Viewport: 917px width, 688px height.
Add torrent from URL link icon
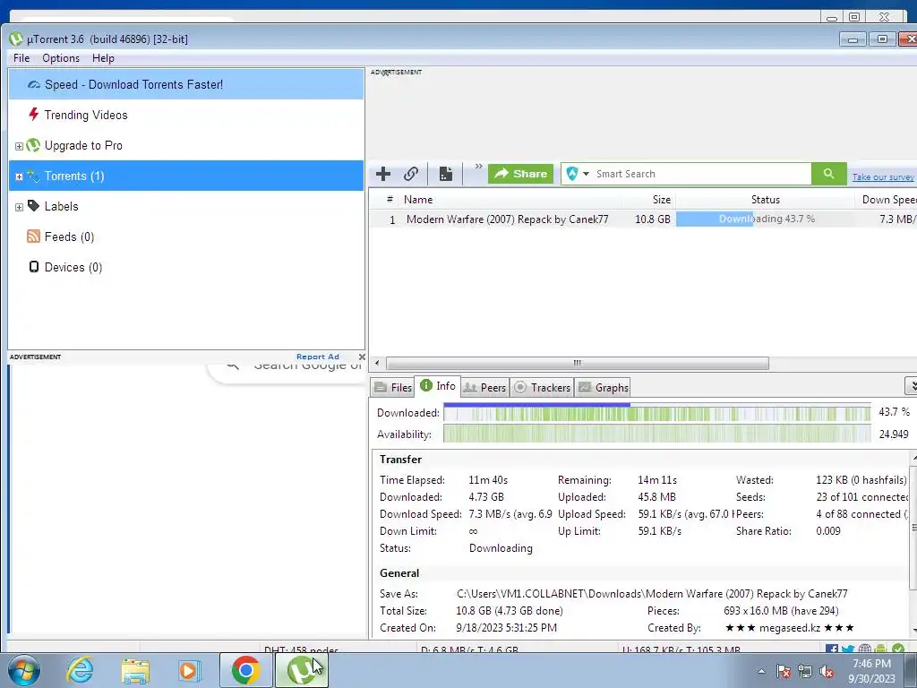tap(410, 174)
